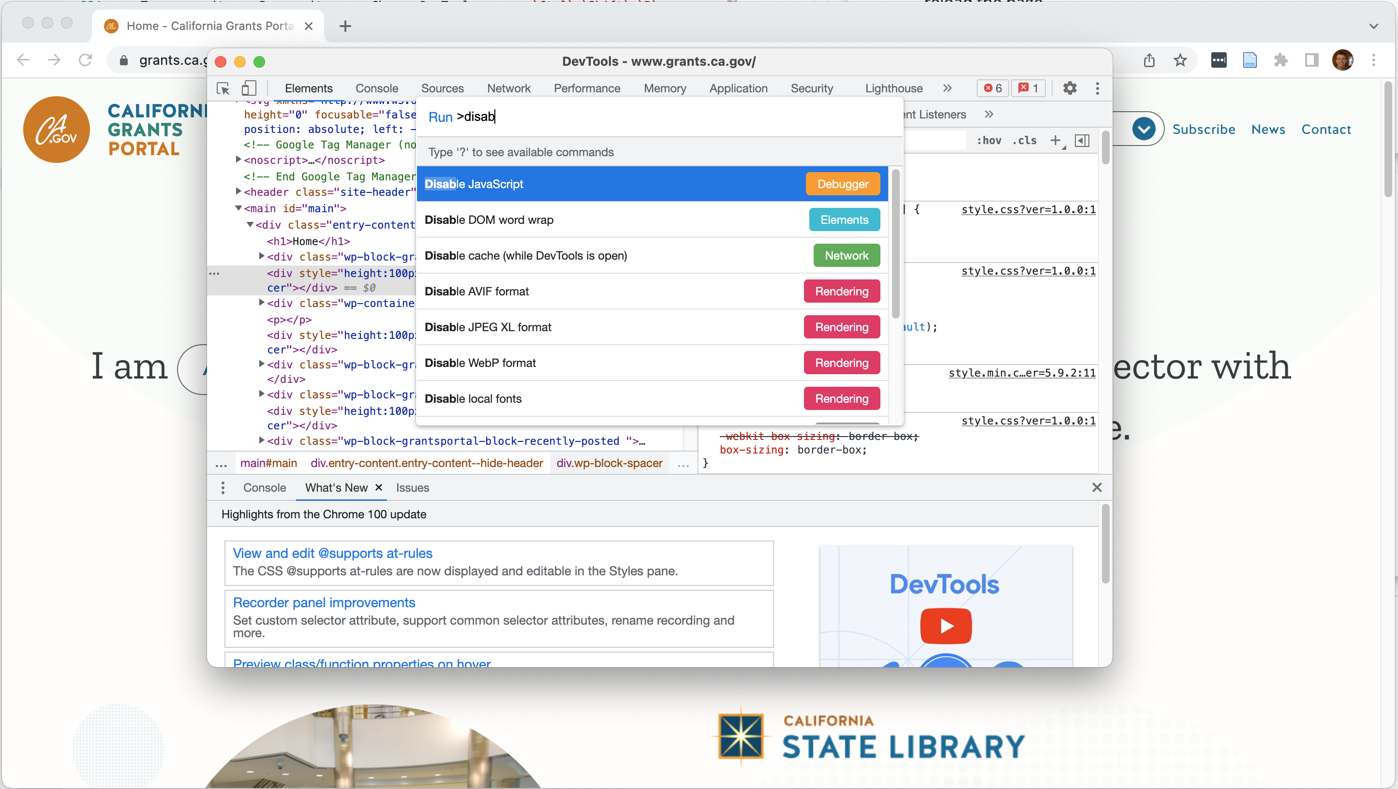
Task: Open DevTools three-dot customize menu
Action: [1097, 88]
